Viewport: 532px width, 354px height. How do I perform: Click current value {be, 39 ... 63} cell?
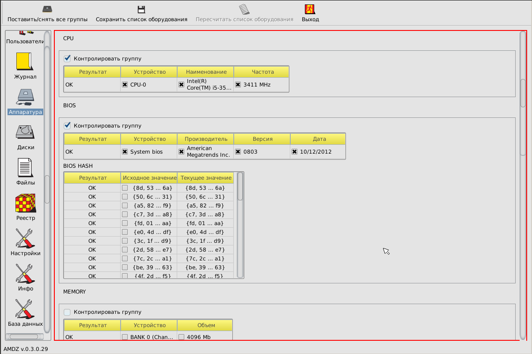coord(205,267)
